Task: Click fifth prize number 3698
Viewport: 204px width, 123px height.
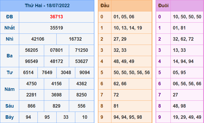Action: click(x=56, y=95)
